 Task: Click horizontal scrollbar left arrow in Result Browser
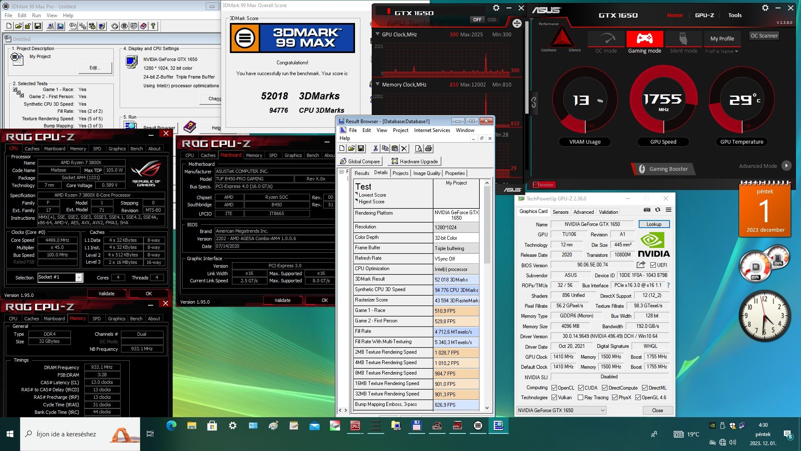(340, 410)
